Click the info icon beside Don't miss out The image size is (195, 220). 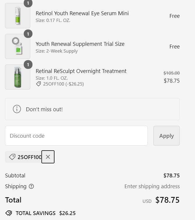17,109
